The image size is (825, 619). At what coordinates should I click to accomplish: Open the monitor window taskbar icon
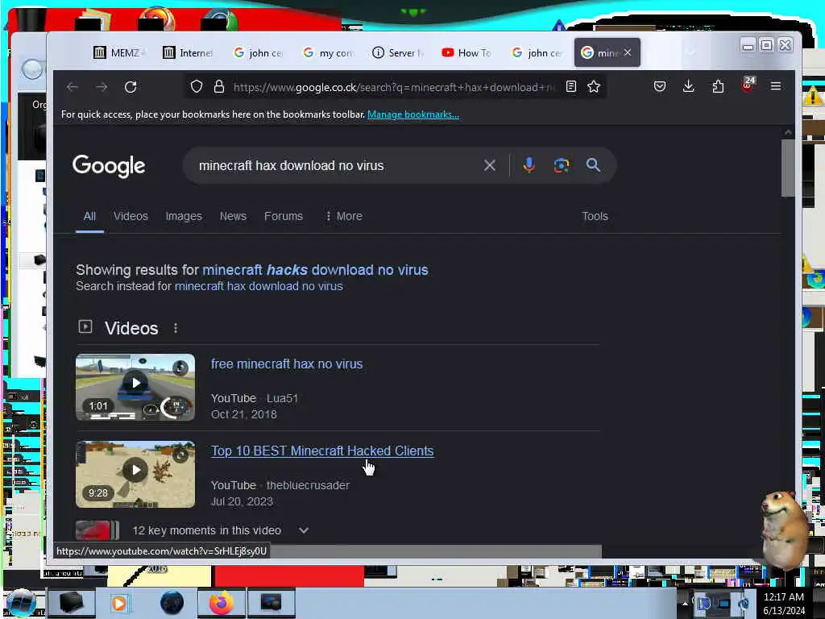click(271, 603)
